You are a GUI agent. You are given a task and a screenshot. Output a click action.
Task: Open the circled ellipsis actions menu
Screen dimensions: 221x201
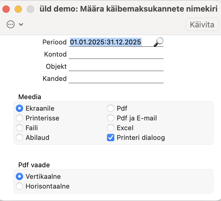tap(11, 24)
